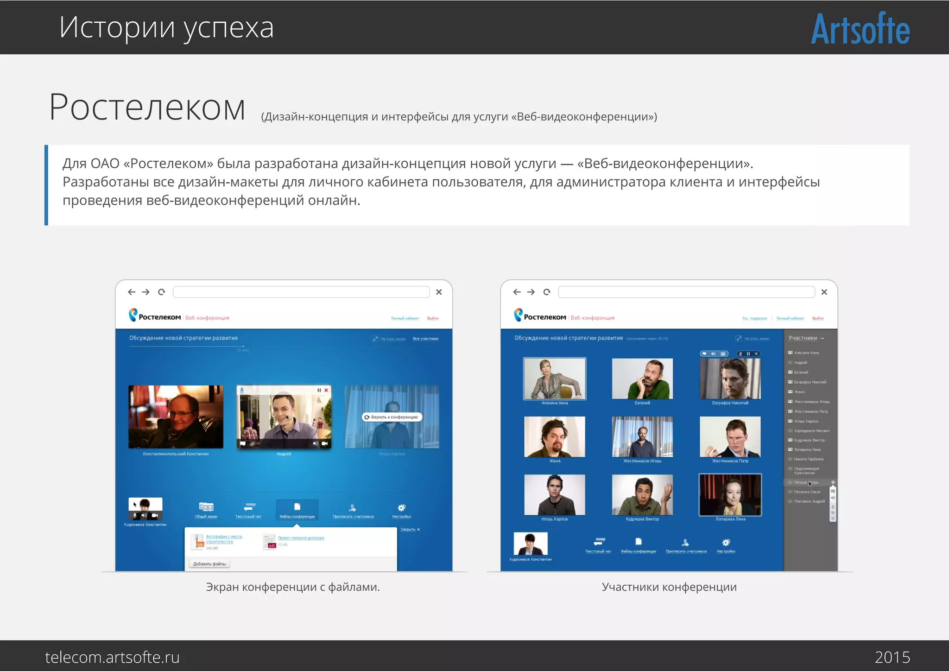Open Настройки gear in the right mockup
Screen dimensions: 949x671
[x=726, y=545]
